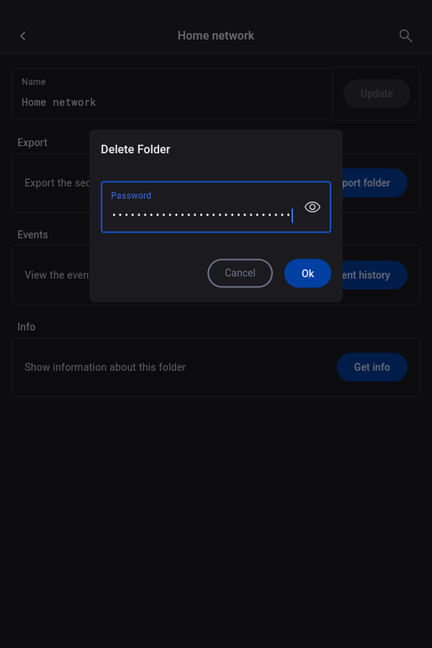Click the partially hidden Event history button
Image resolution: width=432 pixels, height=648 pixels.
(x=374, y=275)
